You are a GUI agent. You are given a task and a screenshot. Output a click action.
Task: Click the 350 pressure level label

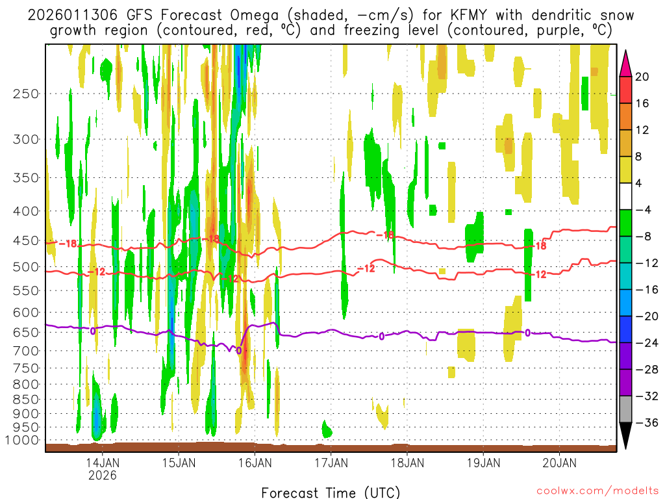coord(26,178)
